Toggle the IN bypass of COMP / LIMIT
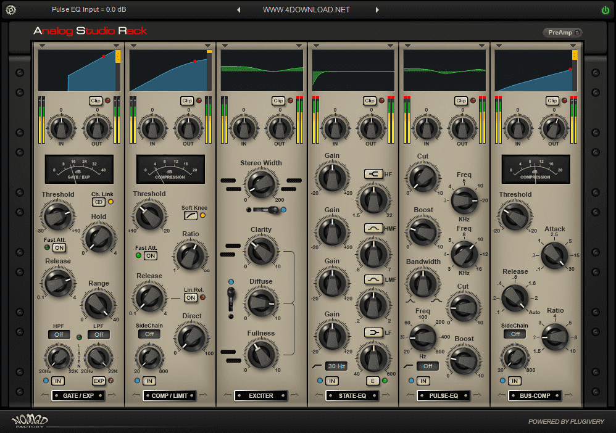Image resolution: width=616 pixels, height=433 pixels. click(x=149, y=381)
